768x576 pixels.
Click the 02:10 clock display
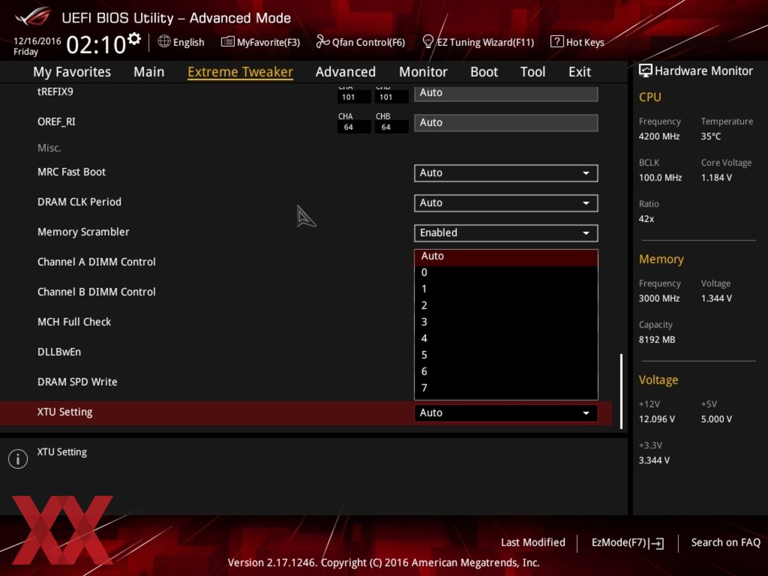coord(96,45)
